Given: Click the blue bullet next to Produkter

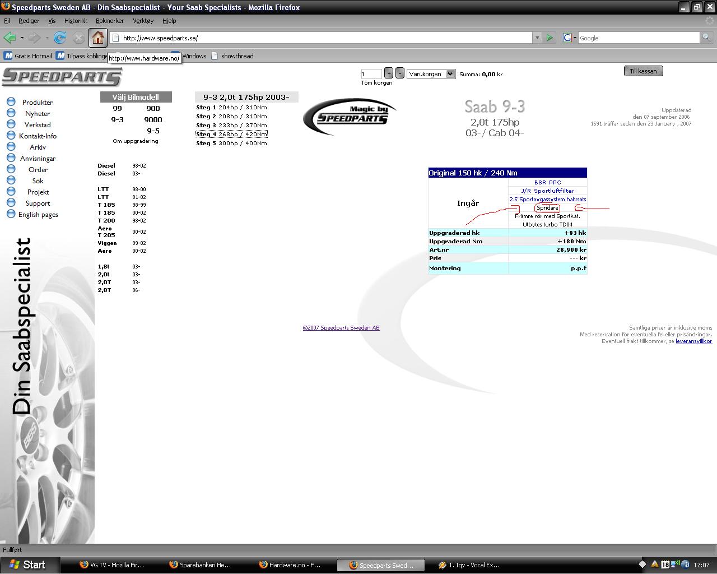Looking at the screenshot, I should pos(11,101).
